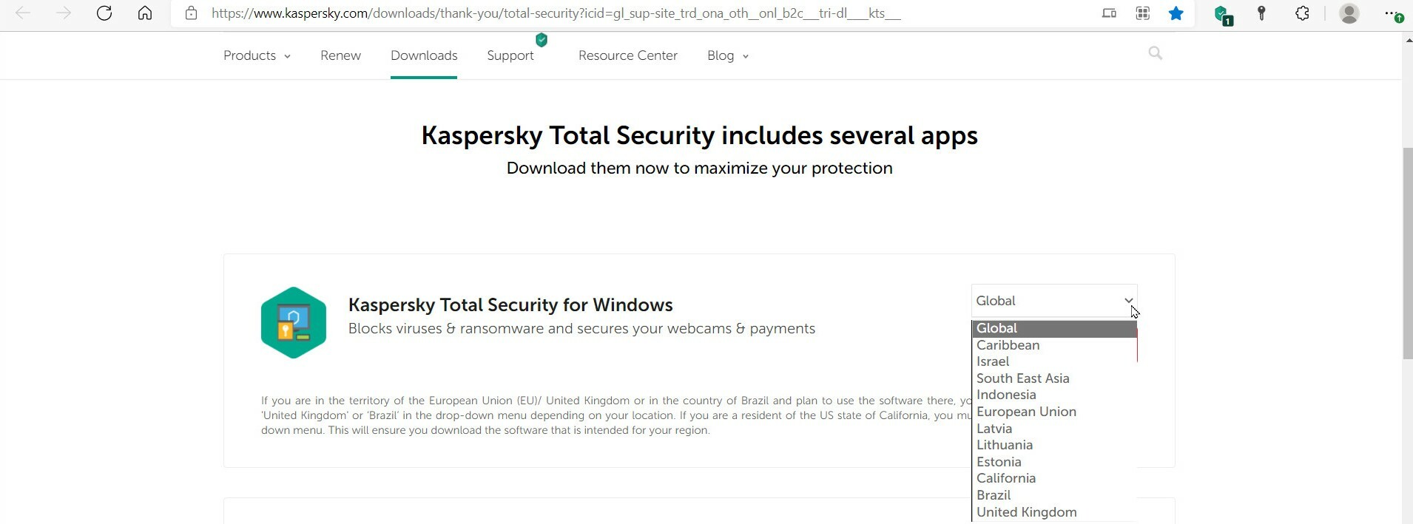Image resolution: width=1413 pixels, height=524 pixels.
Task: Click the Kaspersky Total Security hexagon logo
Action: (294, 323)
